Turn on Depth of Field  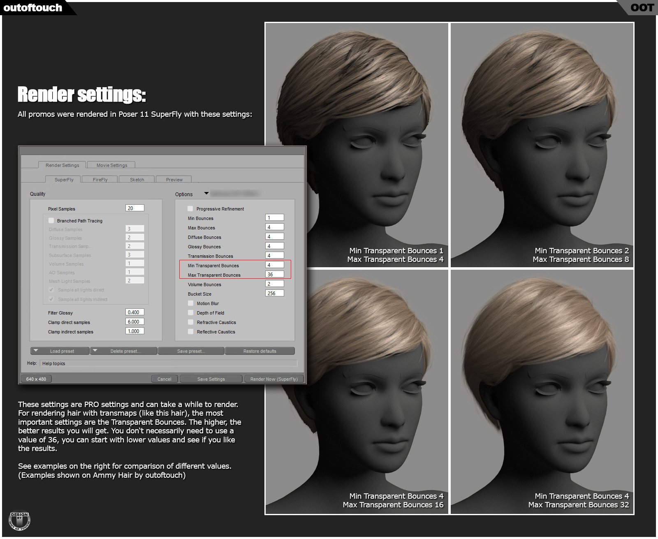point(191,313)
